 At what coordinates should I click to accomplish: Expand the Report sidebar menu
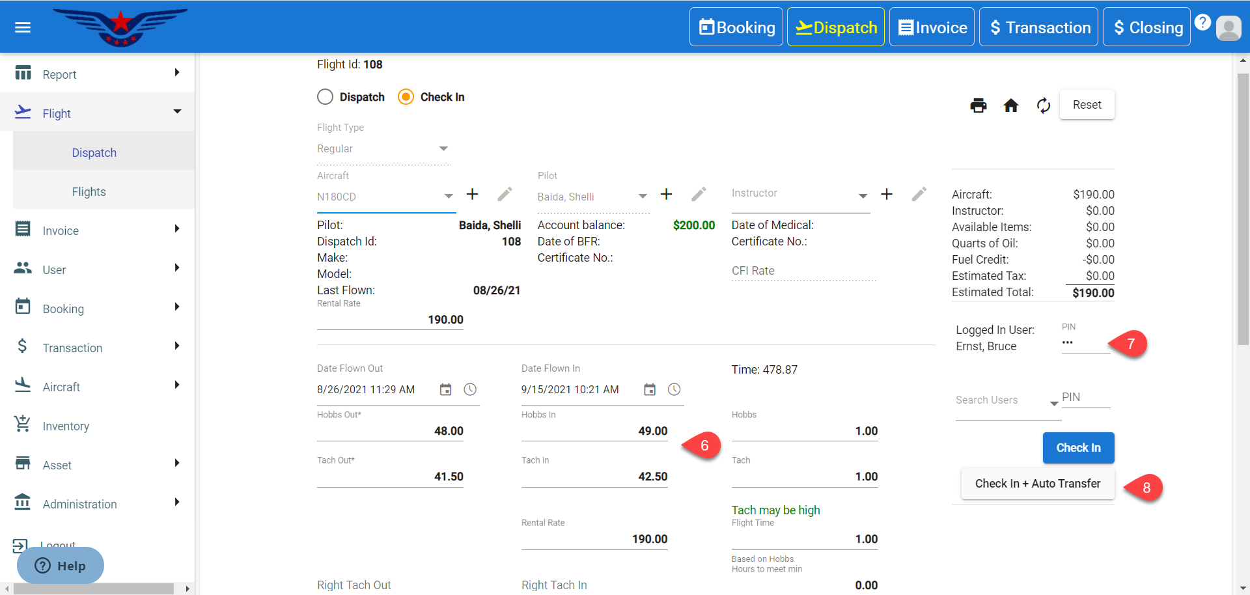(x=98, y=74)
